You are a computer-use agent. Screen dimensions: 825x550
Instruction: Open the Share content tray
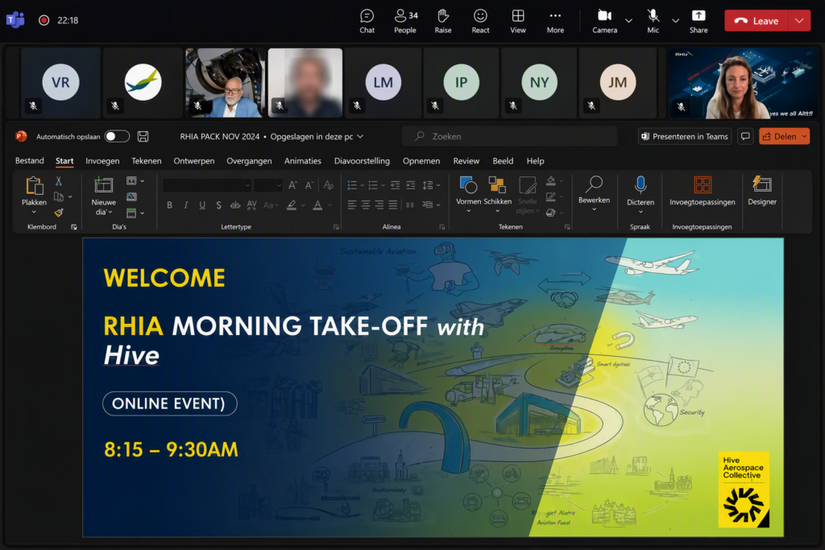(699, 21)
